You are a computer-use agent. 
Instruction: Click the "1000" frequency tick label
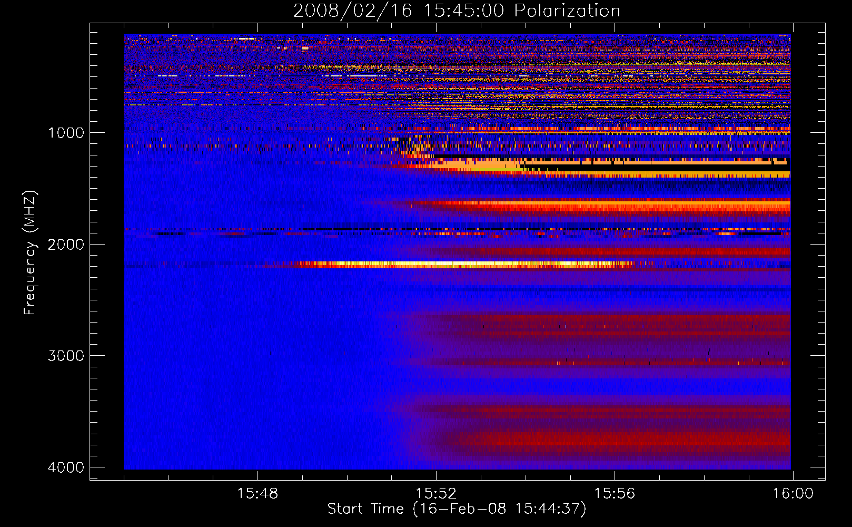(x=66, y=132)
